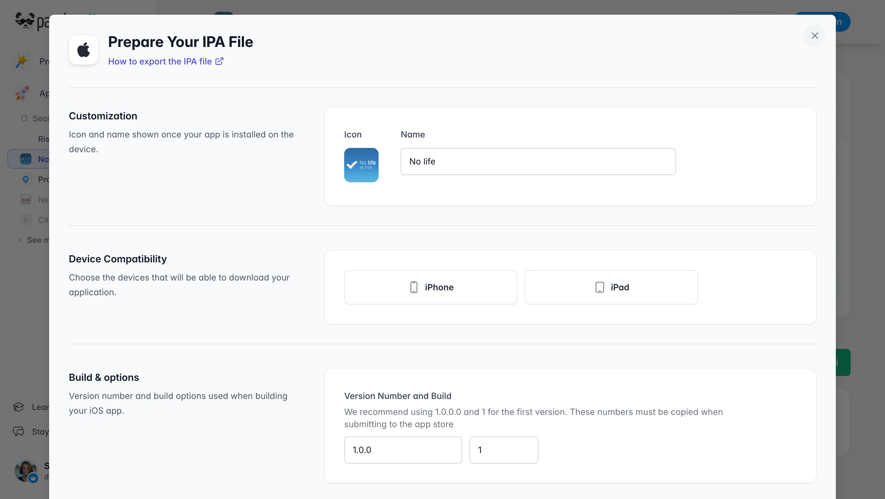Click the rocket icon in the background sidebar

tap(22, 93)
